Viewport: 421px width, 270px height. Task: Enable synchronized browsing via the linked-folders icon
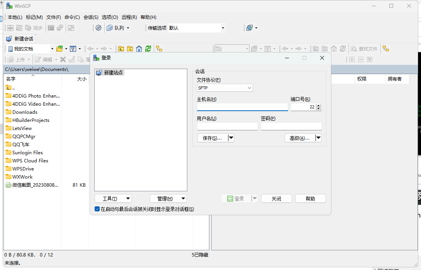158,49
